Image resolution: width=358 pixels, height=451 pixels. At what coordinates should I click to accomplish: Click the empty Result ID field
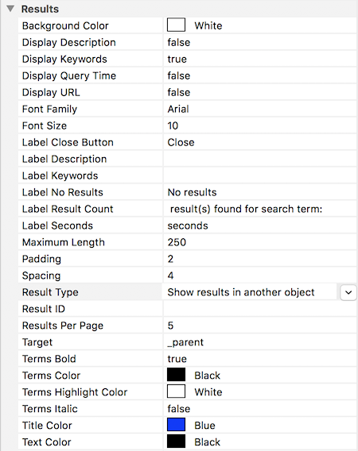260,309
